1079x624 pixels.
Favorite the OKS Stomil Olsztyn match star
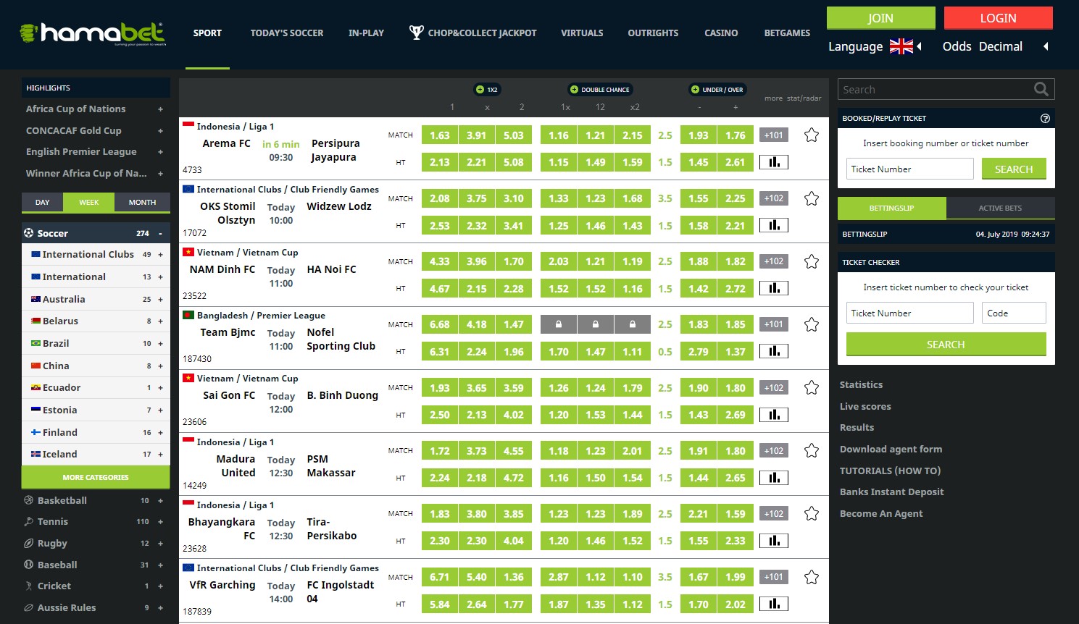pyautogui.click(x=812, y=198)
